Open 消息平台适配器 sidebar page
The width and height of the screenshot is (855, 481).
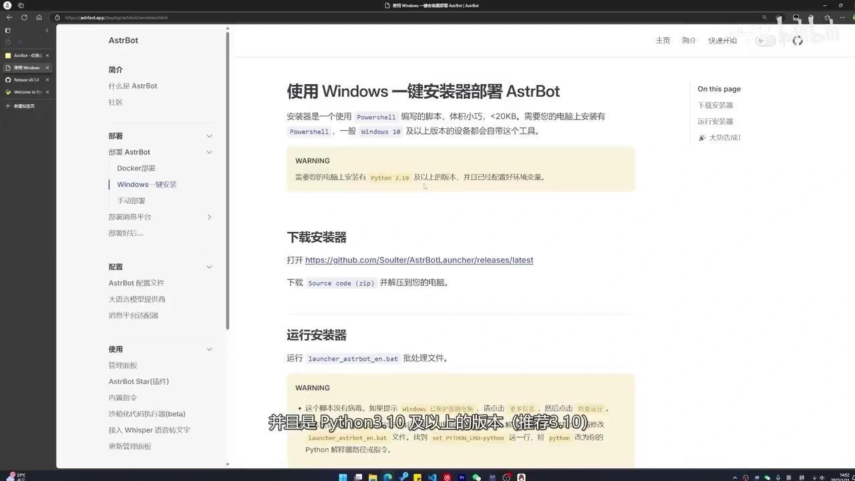click(134, 315)
